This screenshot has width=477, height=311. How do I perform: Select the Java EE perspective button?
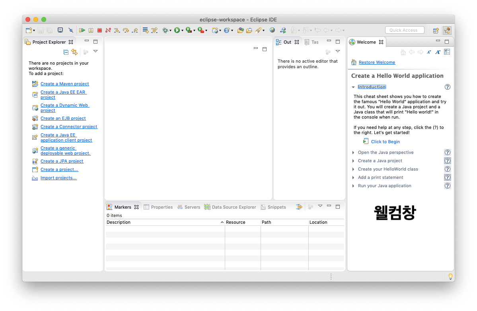tap(447, 30)
